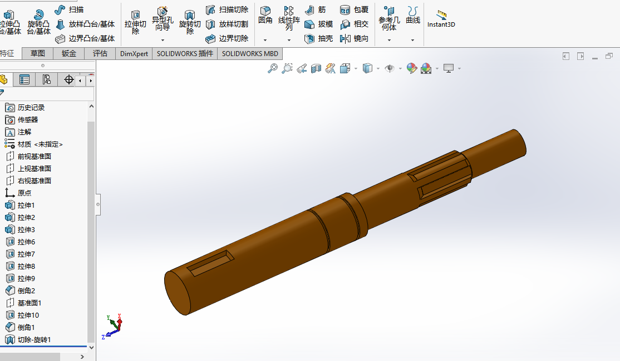Activate the 拉伸切除 extruded cut tool
The height and width of the screenshot is (361, 620).
coord(135,22)
